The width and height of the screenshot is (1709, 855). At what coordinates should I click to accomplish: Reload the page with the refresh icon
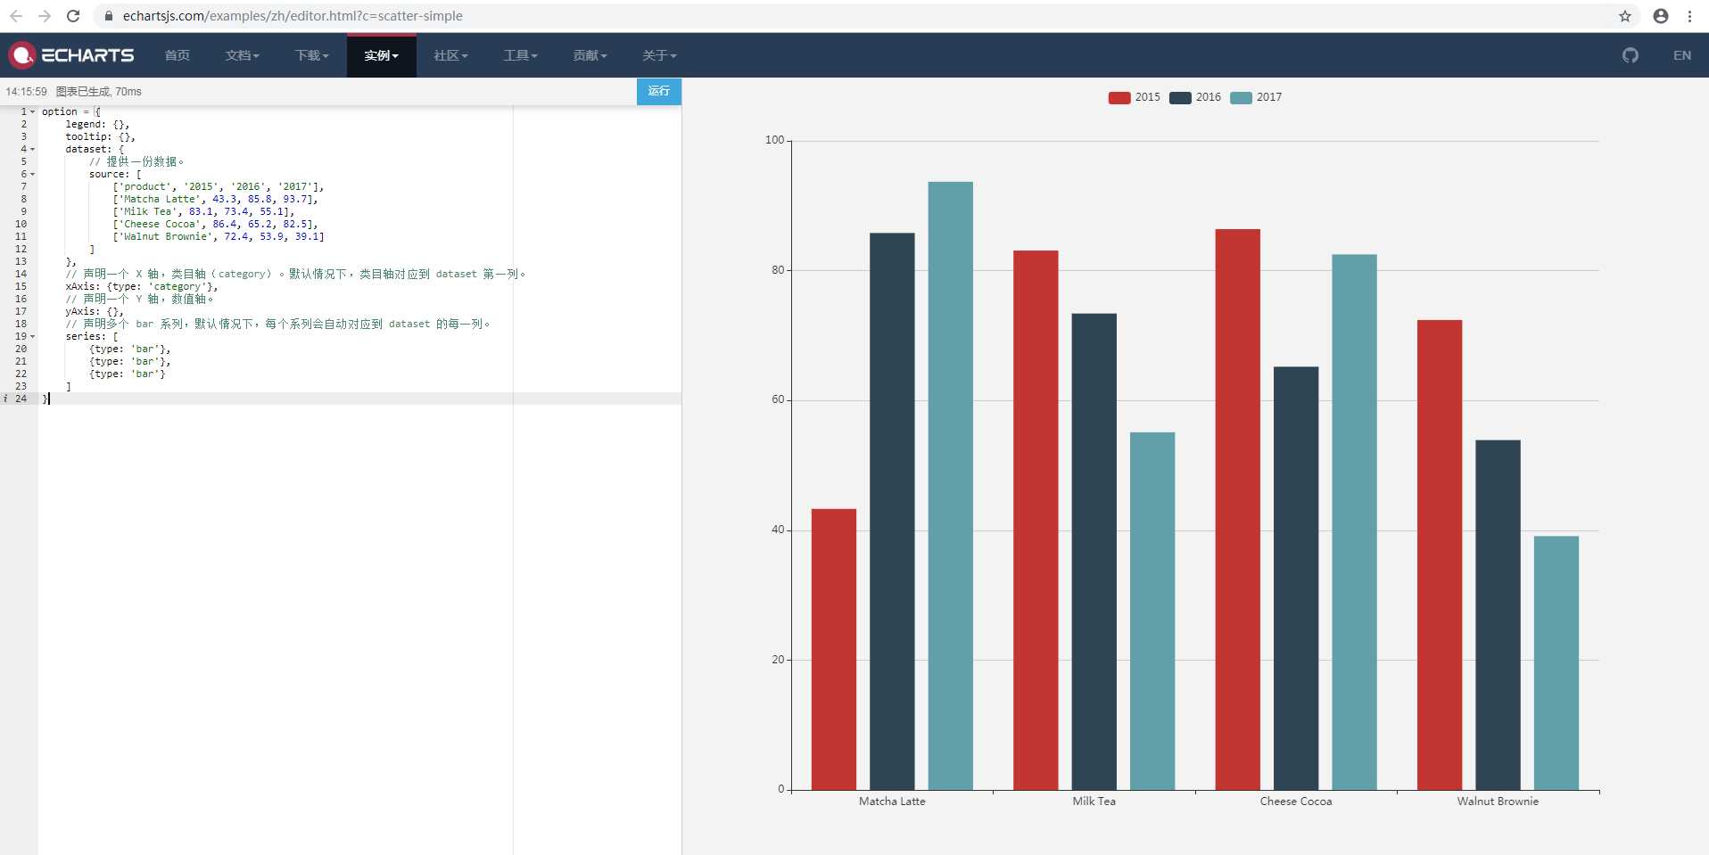pos(73,16)
